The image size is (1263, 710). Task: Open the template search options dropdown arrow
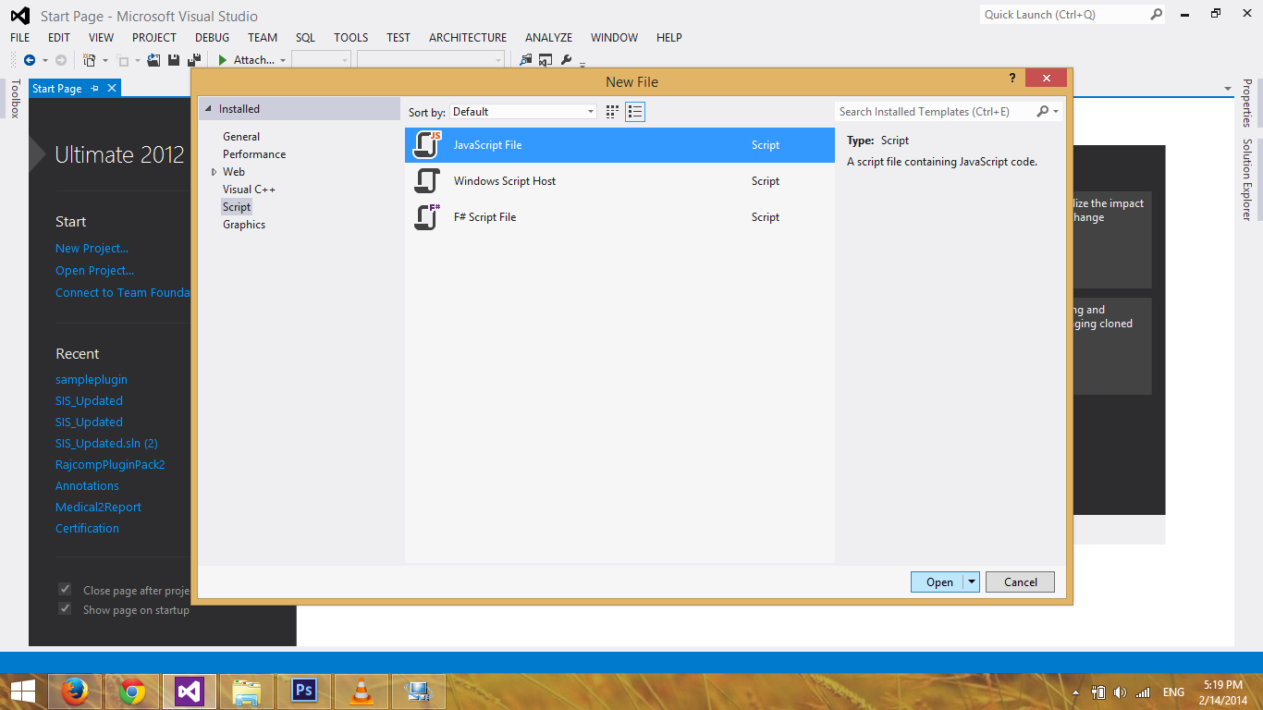pyautogui.click(x=1056, y=112)
